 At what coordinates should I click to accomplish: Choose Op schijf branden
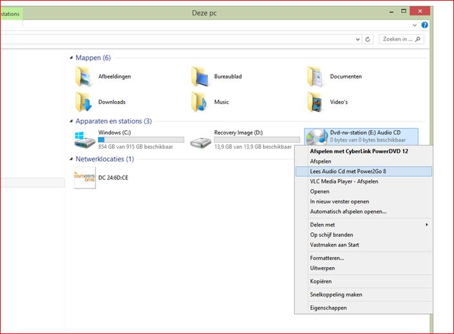point(363,235)
